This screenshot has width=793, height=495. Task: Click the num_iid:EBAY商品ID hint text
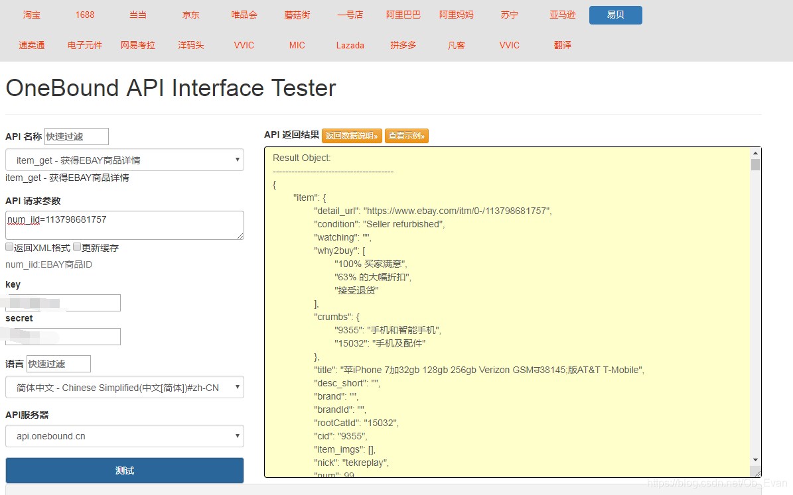coord(48,264)
